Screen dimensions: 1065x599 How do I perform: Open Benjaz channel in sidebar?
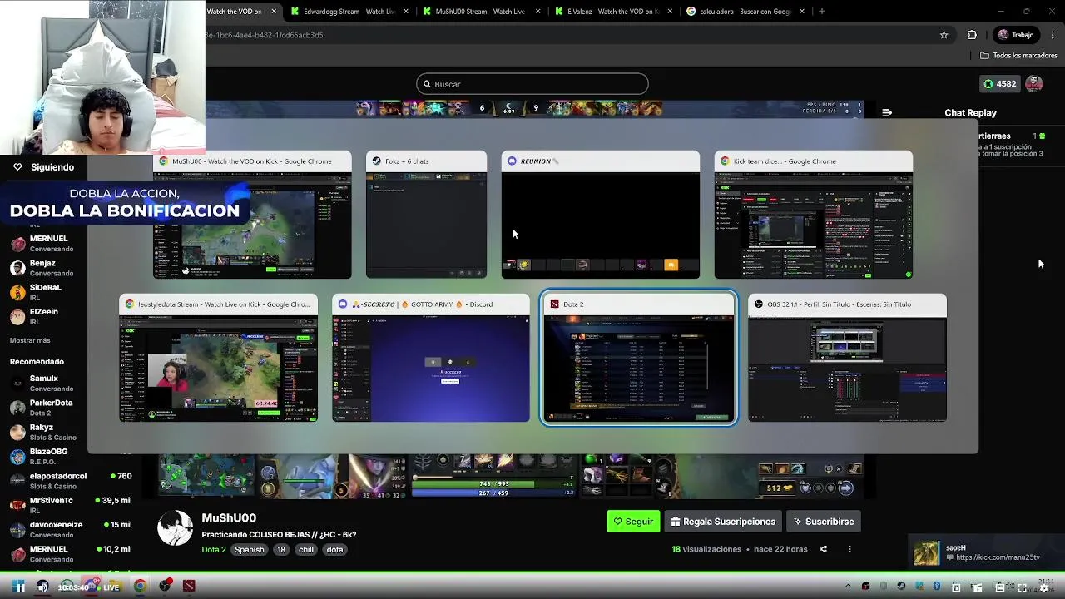(x=42, y=268)
